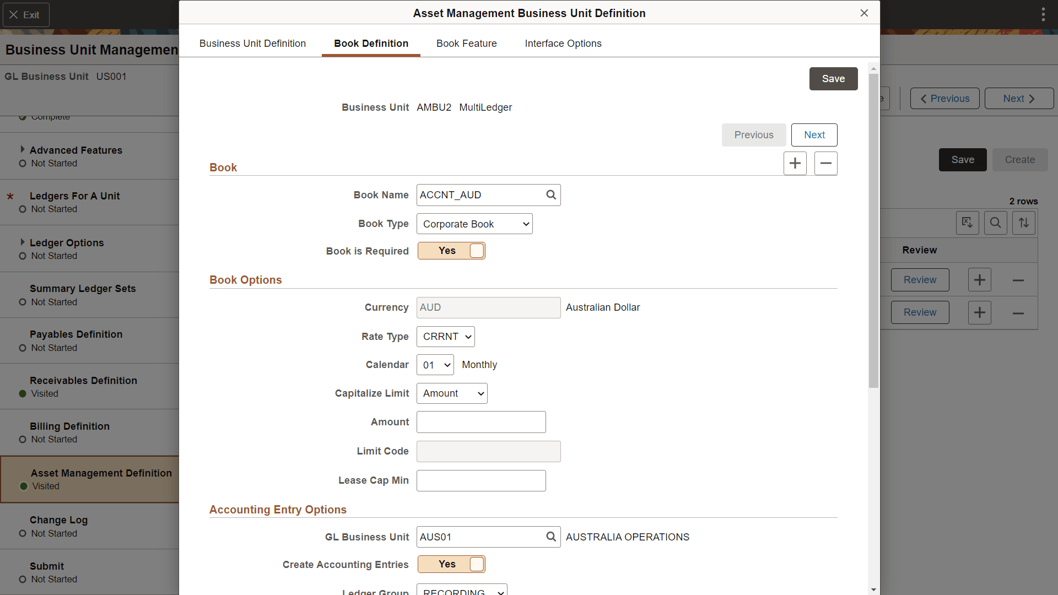Click the Save button in the dialog
1058x595 pixels.
click(833, 79)
